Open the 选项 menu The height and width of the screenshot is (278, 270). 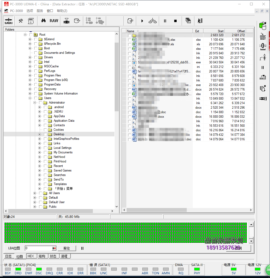pos(30,11)
